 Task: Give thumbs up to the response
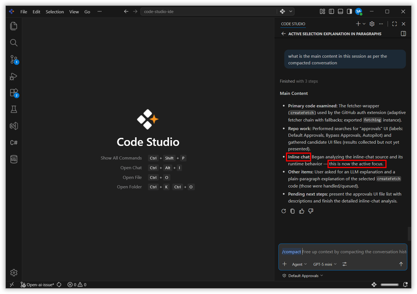(302, 211)
